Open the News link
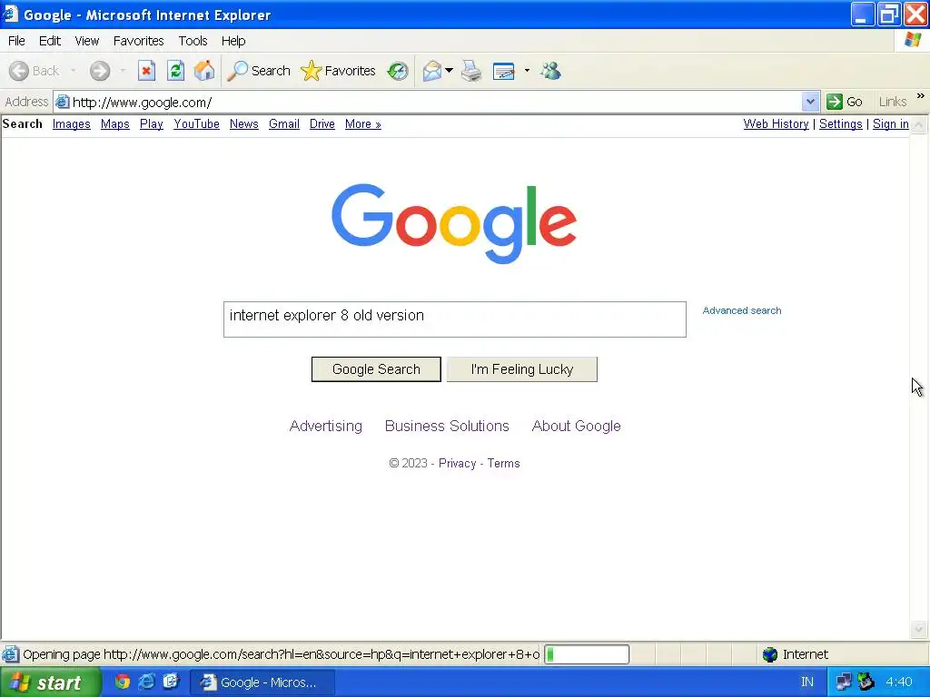This screenshot has height=697, width=930. 243,123
